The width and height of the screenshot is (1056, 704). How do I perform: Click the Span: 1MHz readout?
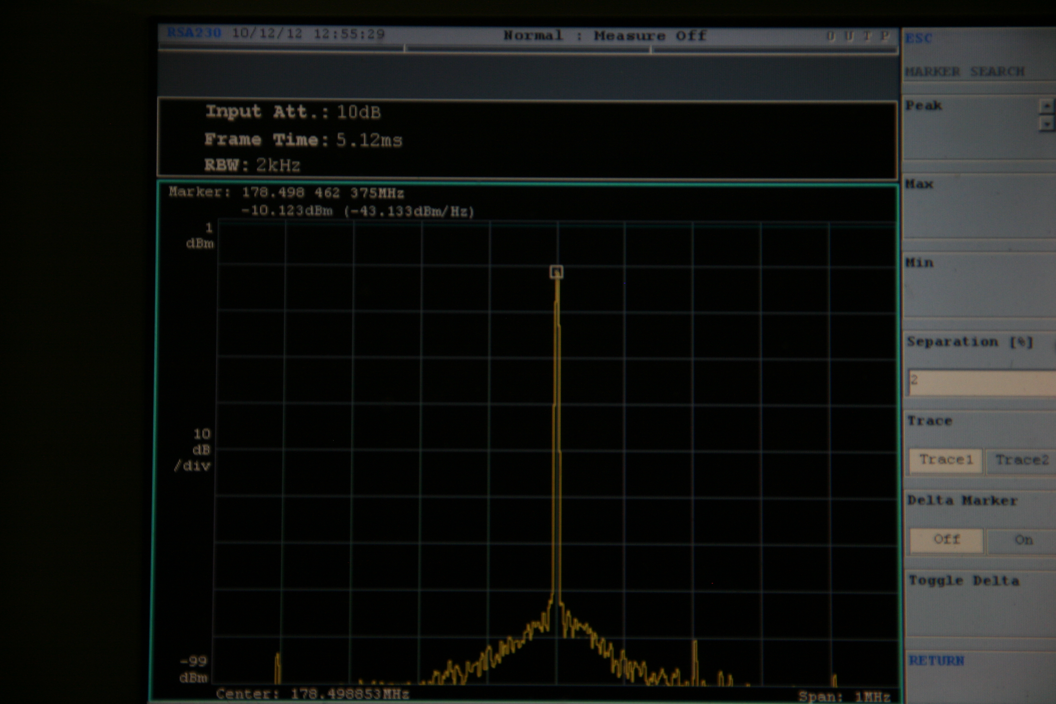844,697
